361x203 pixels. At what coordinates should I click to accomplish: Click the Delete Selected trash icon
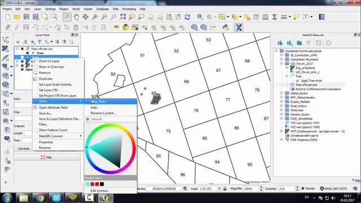coord(76,28)
